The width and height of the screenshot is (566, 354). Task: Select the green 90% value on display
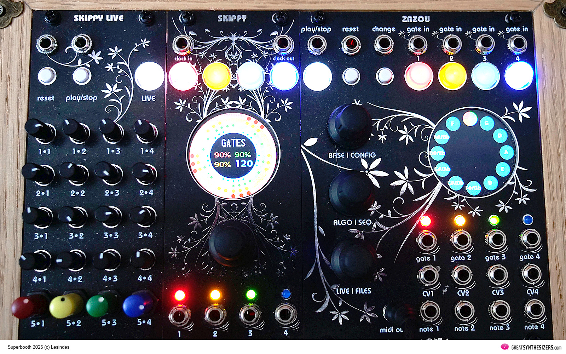point(243,155)
